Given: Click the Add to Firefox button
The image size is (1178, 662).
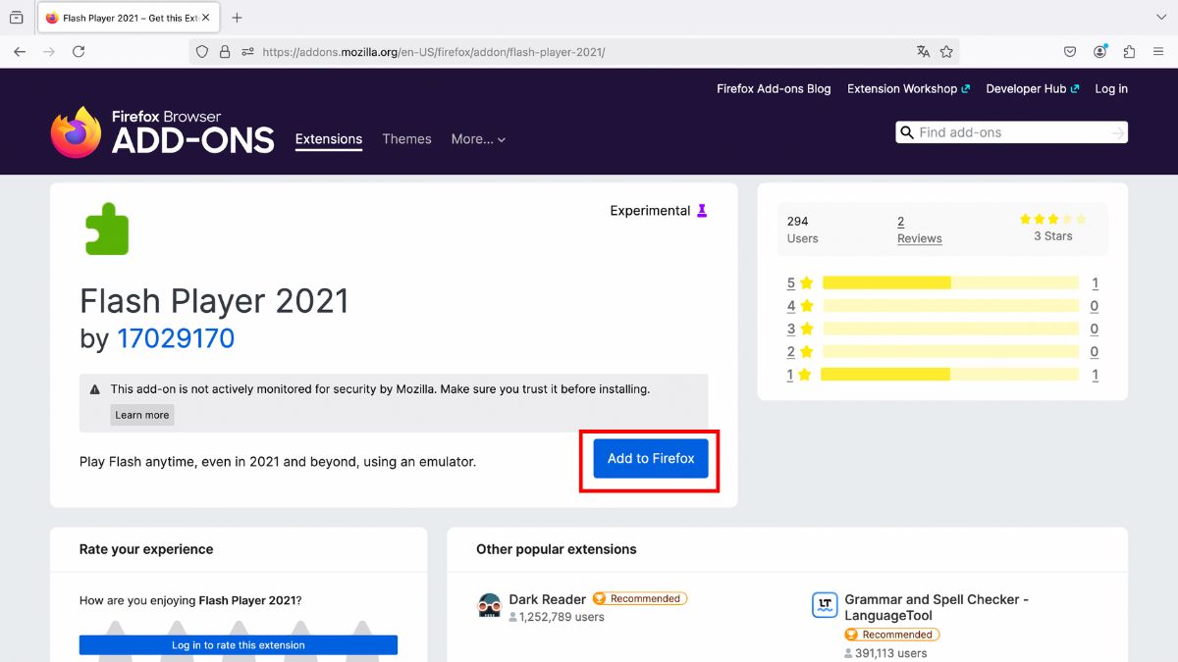Looking at the screenshot, I should click(x=650, y=459).
